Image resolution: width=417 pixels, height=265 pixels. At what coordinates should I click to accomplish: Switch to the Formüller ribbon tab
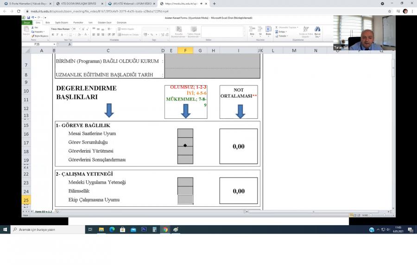point(78,22)
